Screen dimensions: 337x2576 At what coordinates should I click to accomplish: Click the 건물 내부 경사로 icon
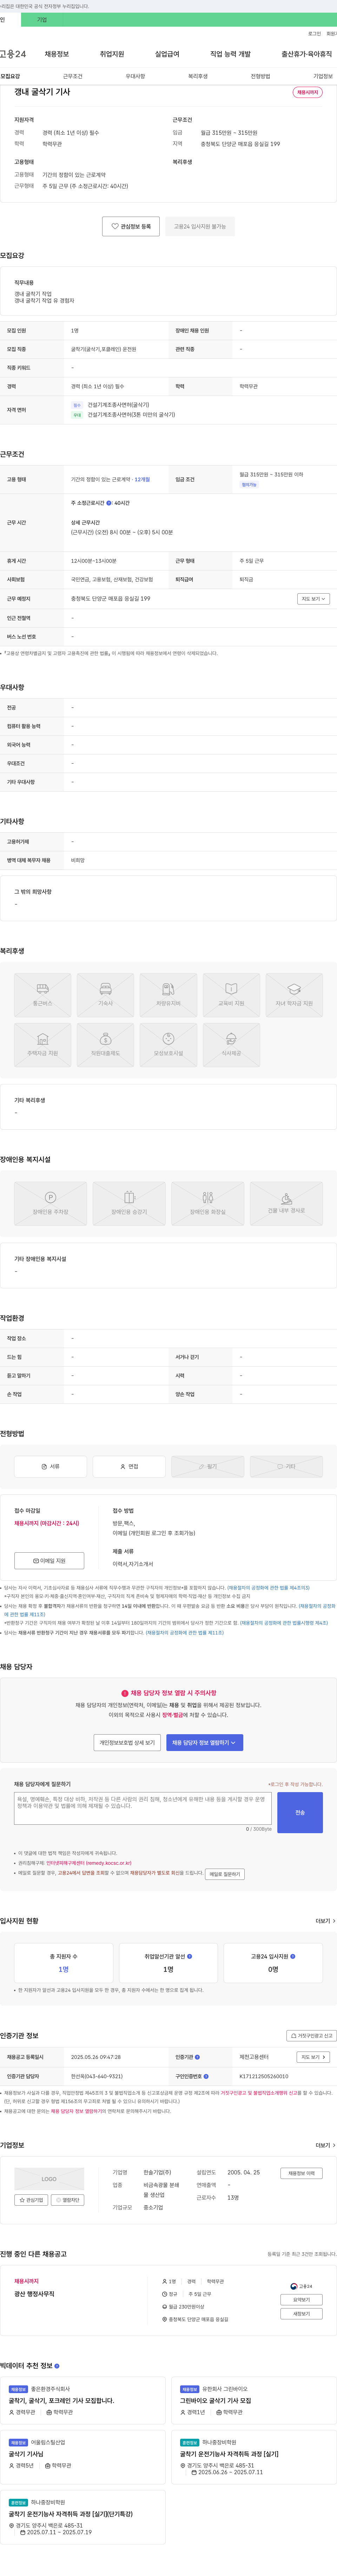[x=286, y=1204]
